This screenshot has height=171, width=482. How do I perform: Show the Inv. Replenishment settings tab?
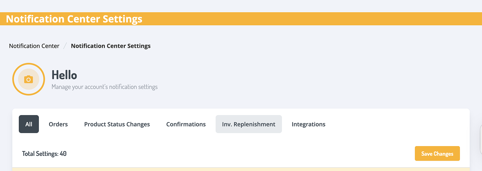249,124
